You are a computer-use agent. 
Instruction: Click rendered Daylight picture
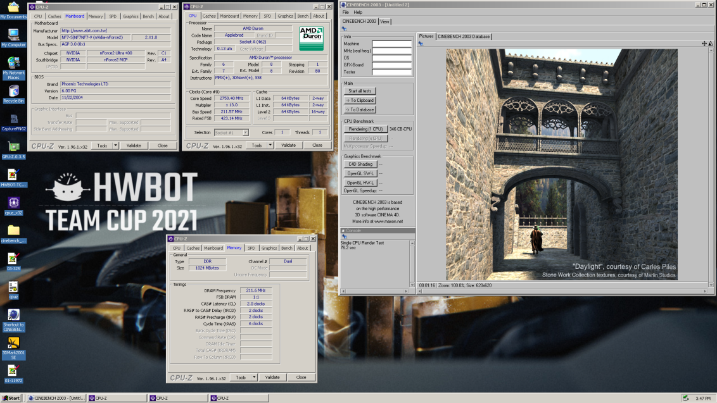pos(562,164)
